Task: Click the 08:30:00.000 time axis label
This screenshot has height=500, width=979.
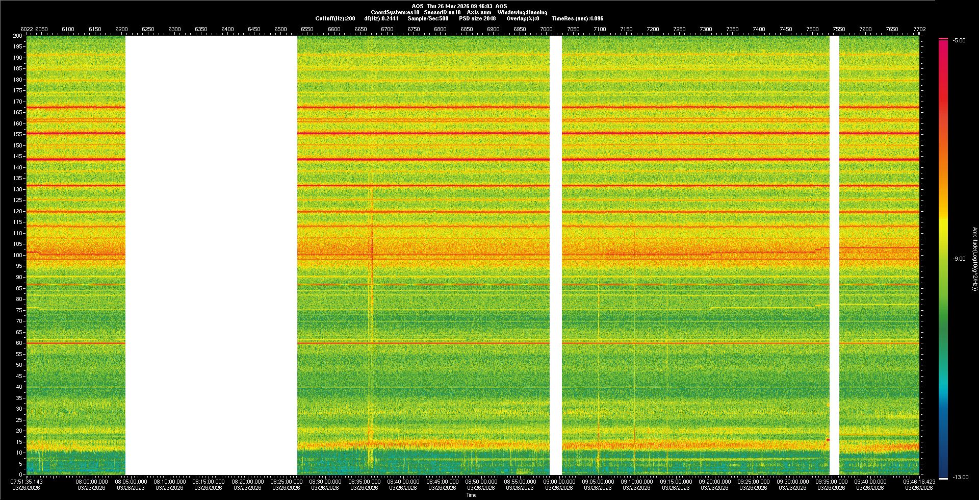Action: pyautogui.click(x=325, y=482)
